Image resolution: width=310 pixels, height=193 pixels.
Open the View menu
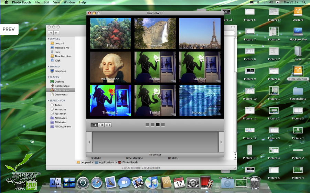[56, 2]
